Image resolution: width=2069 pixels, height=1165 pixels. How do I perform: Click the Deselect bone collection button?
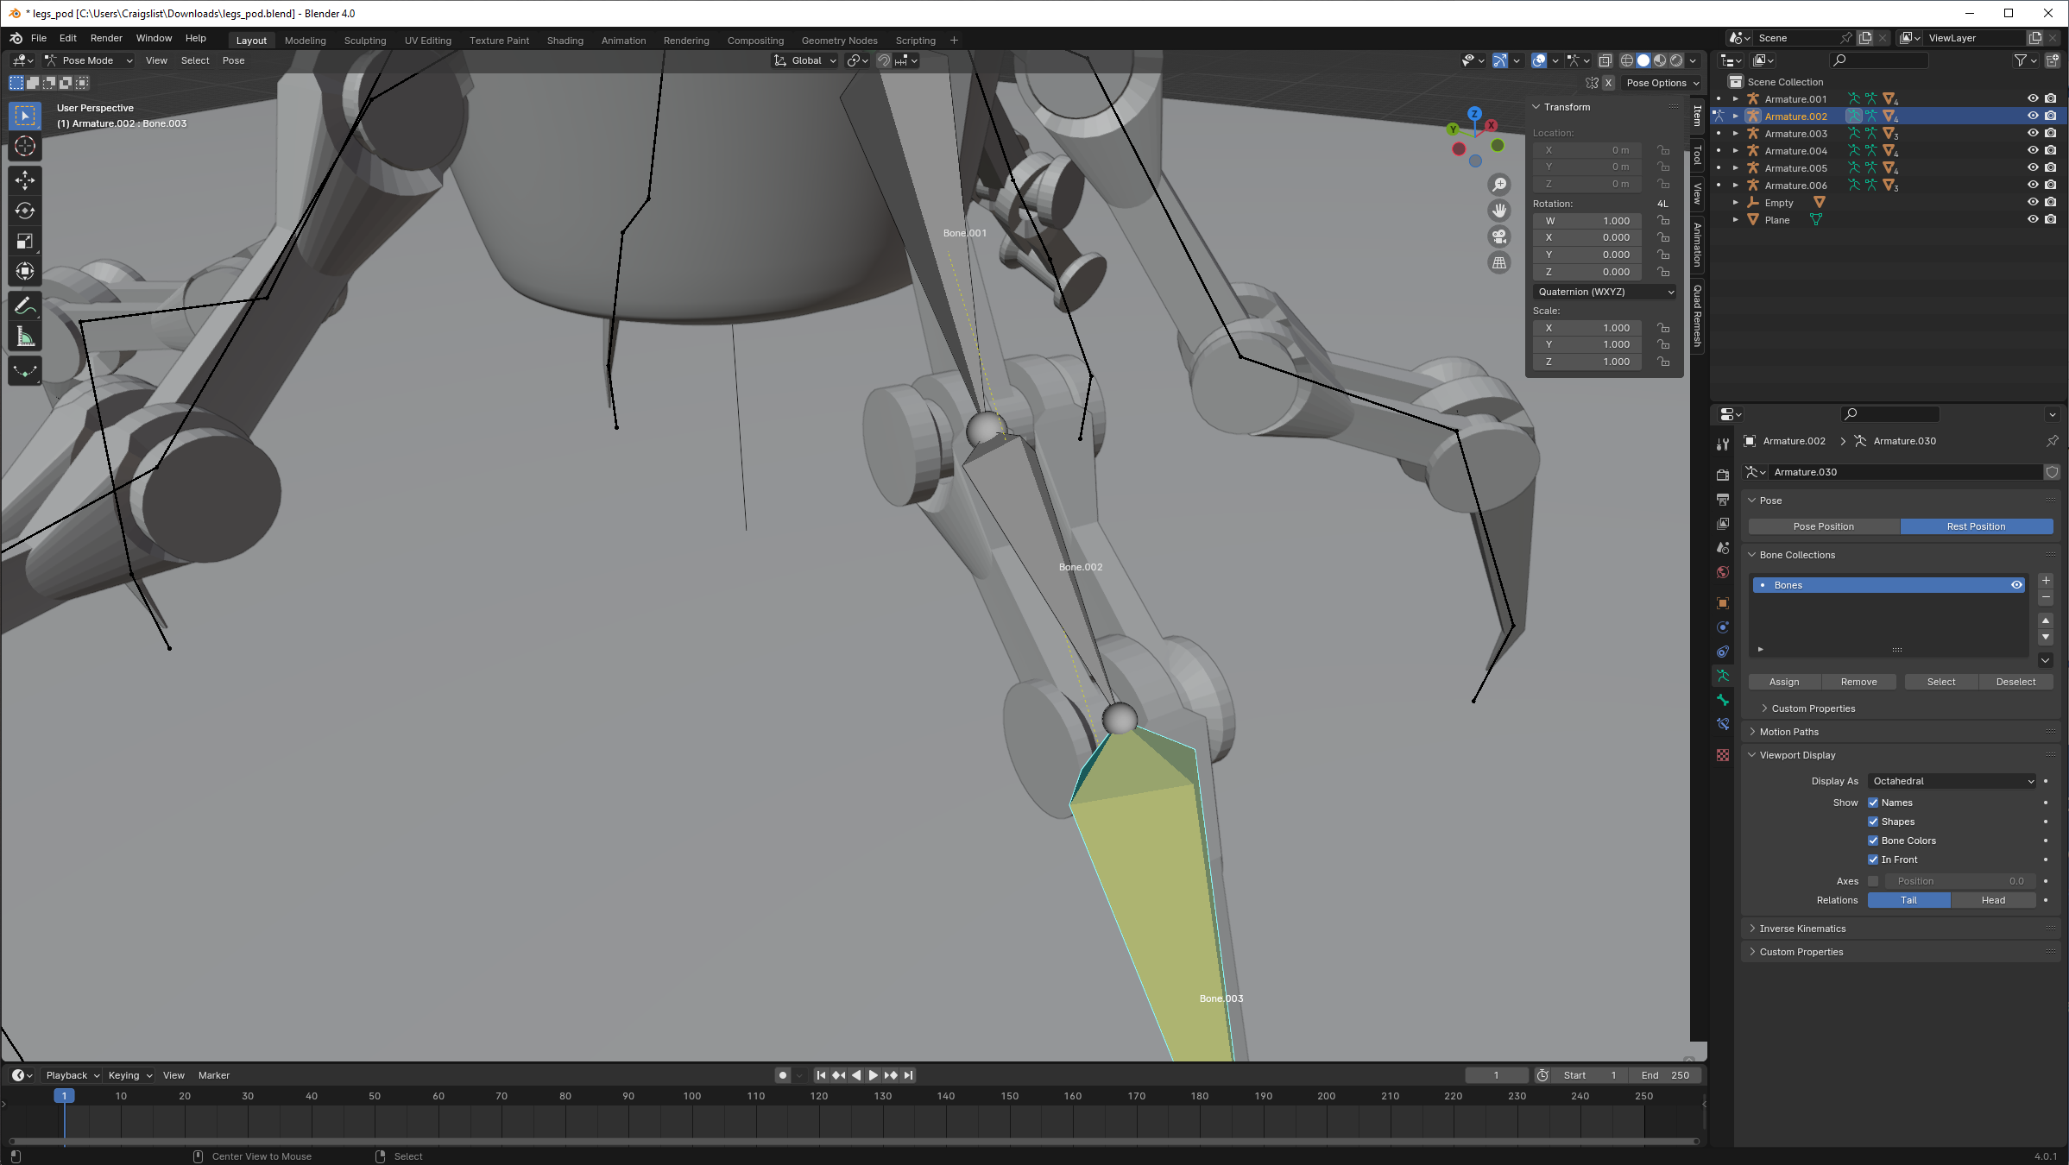coord(2015,682)
